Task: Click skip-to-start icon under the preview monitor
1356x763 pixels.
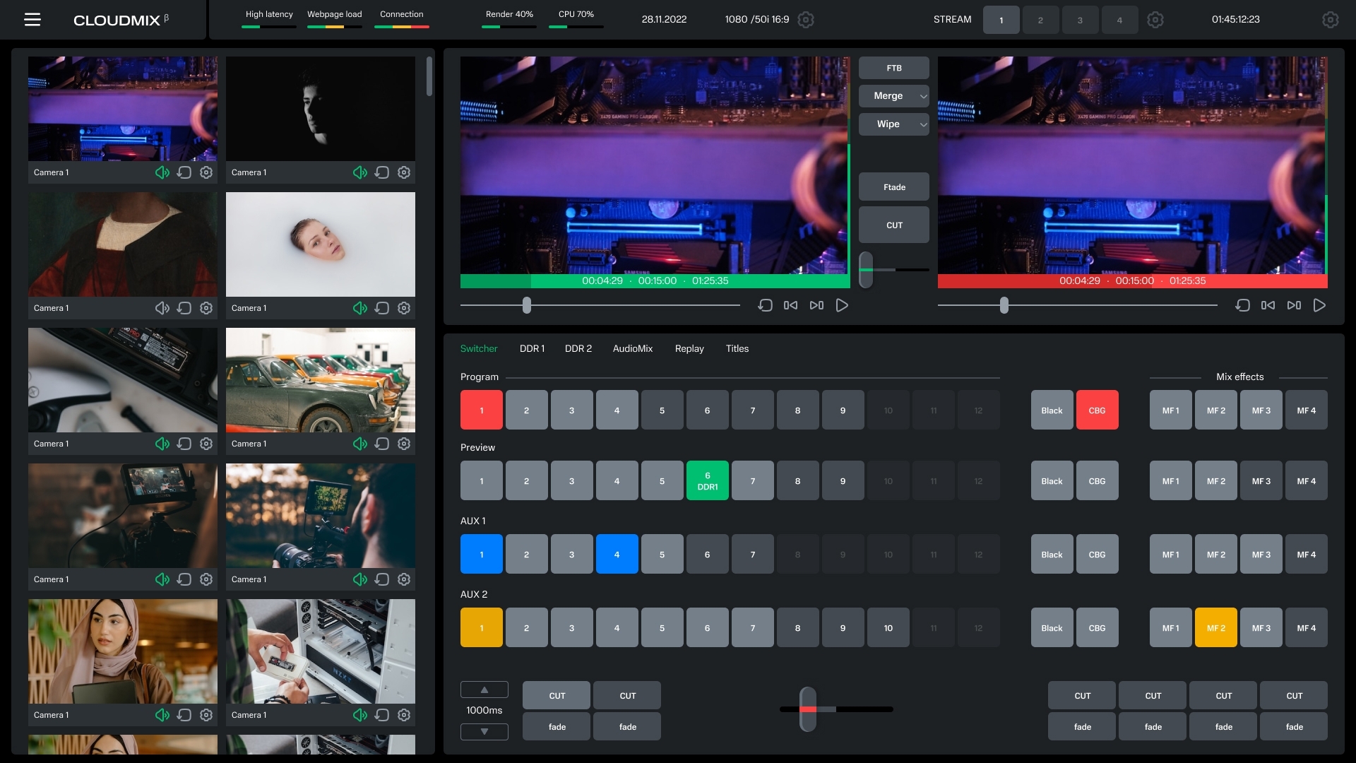Action: point(790,305)
